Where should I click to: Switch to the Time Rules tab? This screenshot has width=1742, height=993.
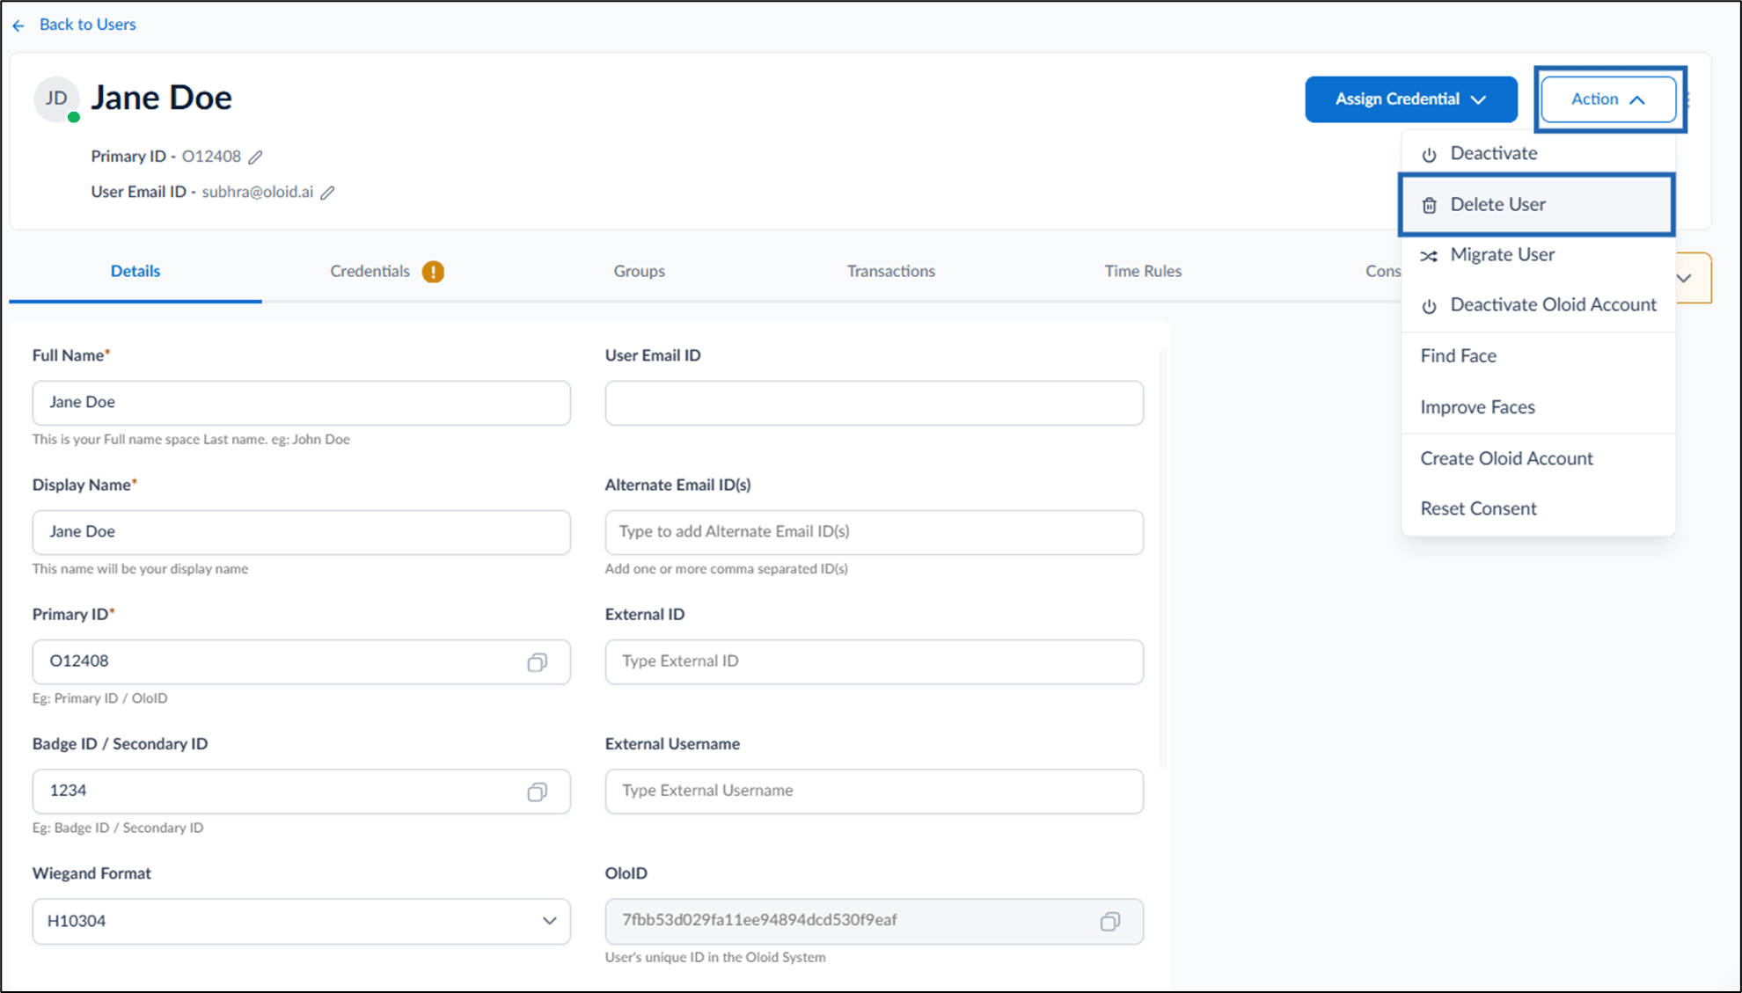click(1143, 271)
